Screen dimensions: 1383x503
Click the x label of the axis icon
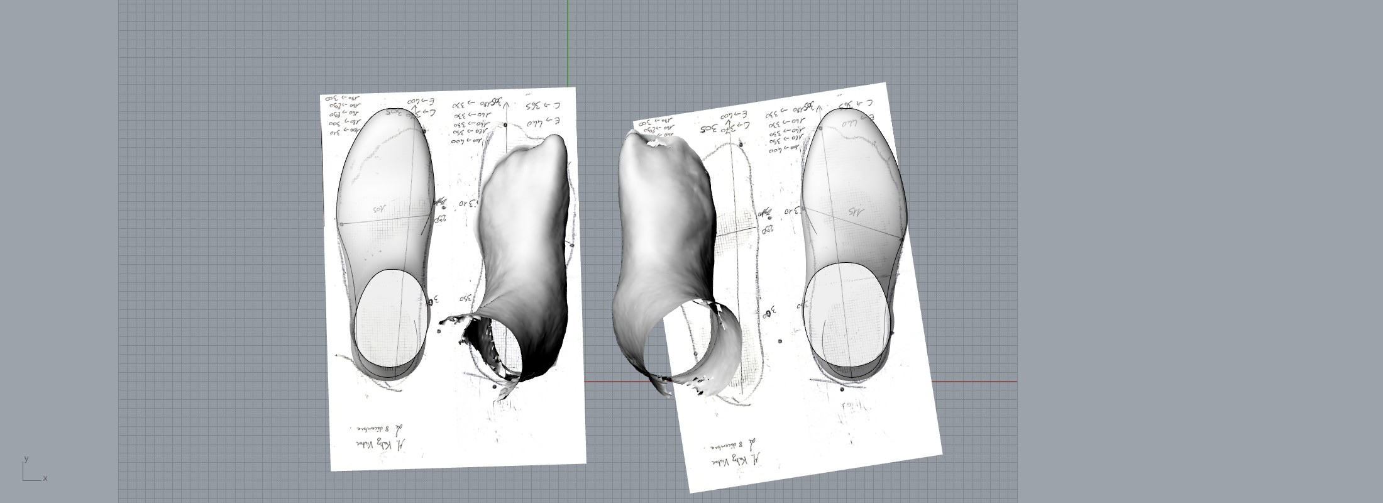pos(45,478)
